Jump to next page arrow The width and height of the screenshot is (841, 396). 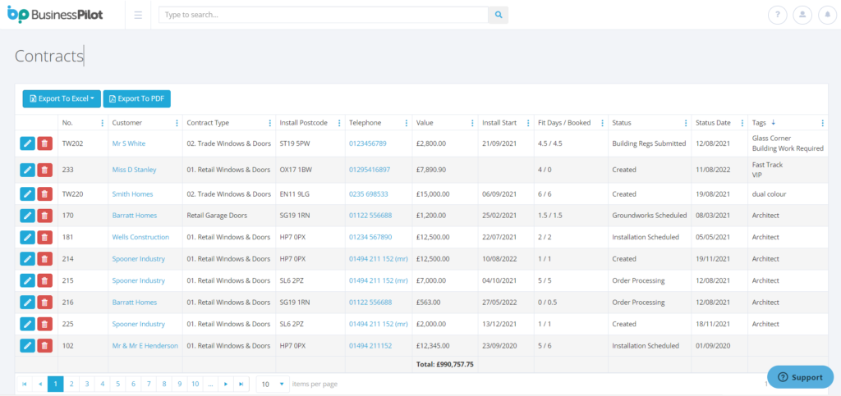pos(227,384)
